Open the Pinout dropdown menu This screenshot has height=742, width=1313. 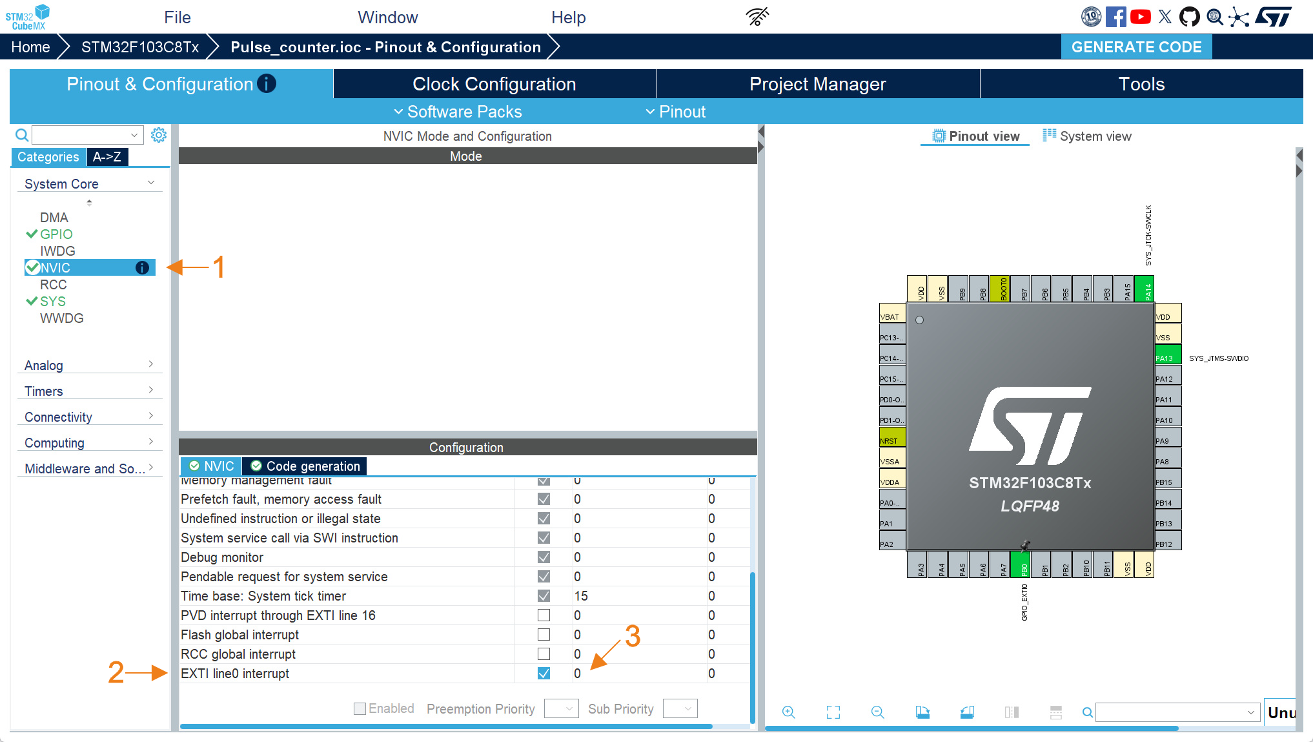(676, 112)
